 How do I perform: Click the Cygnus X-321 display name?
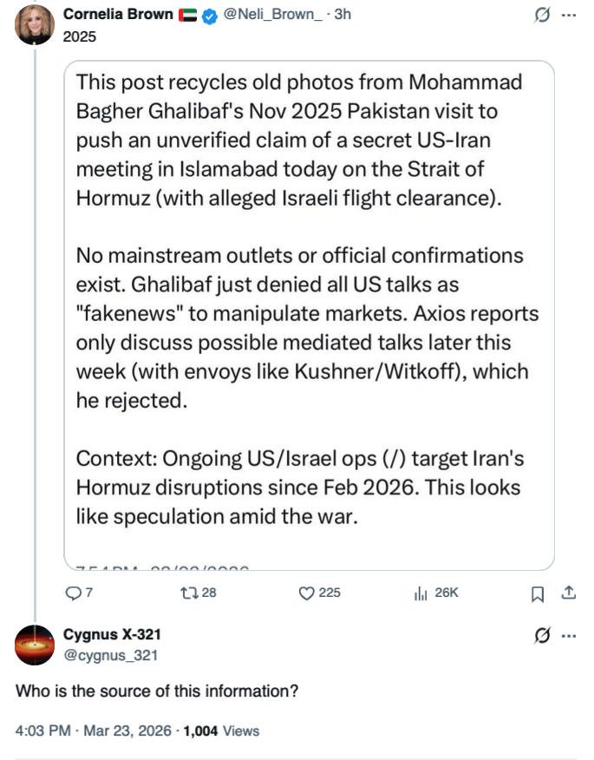[112, 634]
